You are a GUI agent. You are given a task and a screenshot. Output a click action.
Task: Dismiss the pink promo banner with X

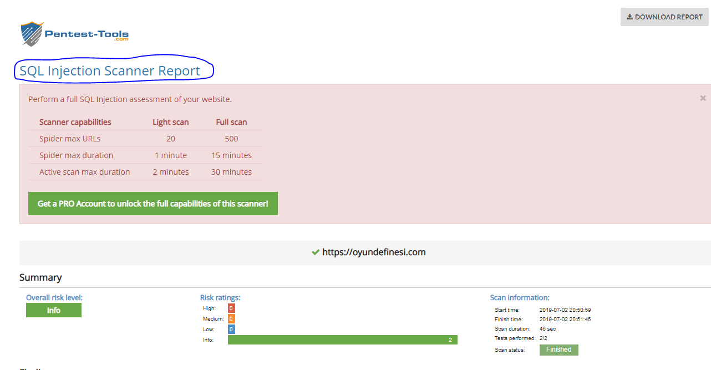703,98
